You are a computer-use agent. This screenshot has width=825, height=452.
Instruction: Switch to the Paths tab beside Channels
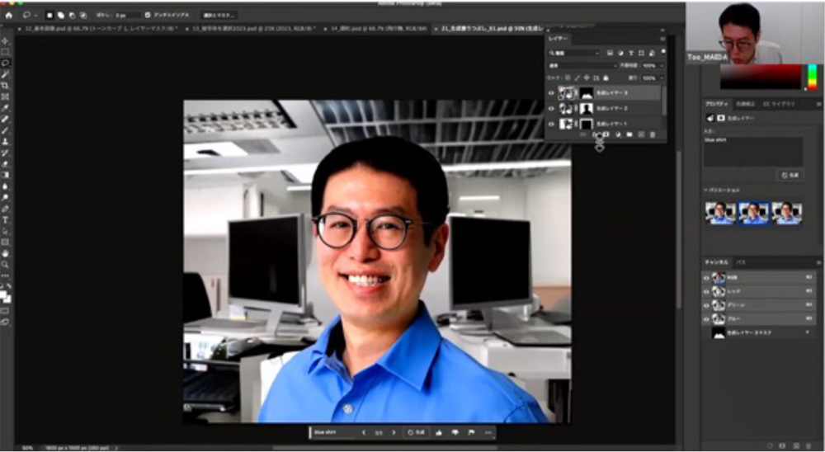(741, 261)
